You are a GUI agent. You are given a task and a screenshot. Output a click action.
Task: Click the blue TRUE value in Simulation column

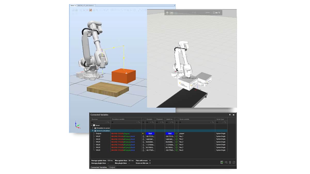pyautogui.click(x=150, y=134)
